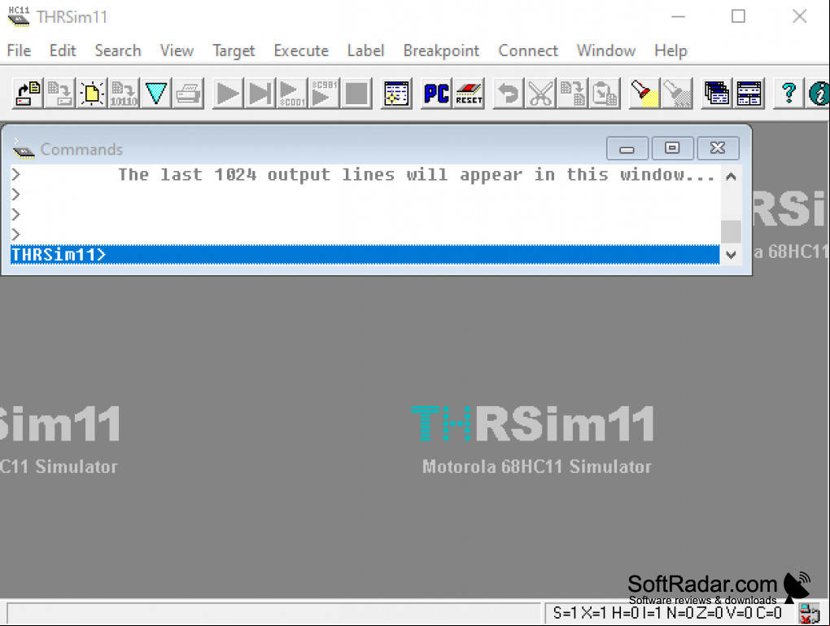Image resolution: width=830 pixels, height=626 pixels.
Task: Click the cyan downward triangle icon
Action: point(155,94)
